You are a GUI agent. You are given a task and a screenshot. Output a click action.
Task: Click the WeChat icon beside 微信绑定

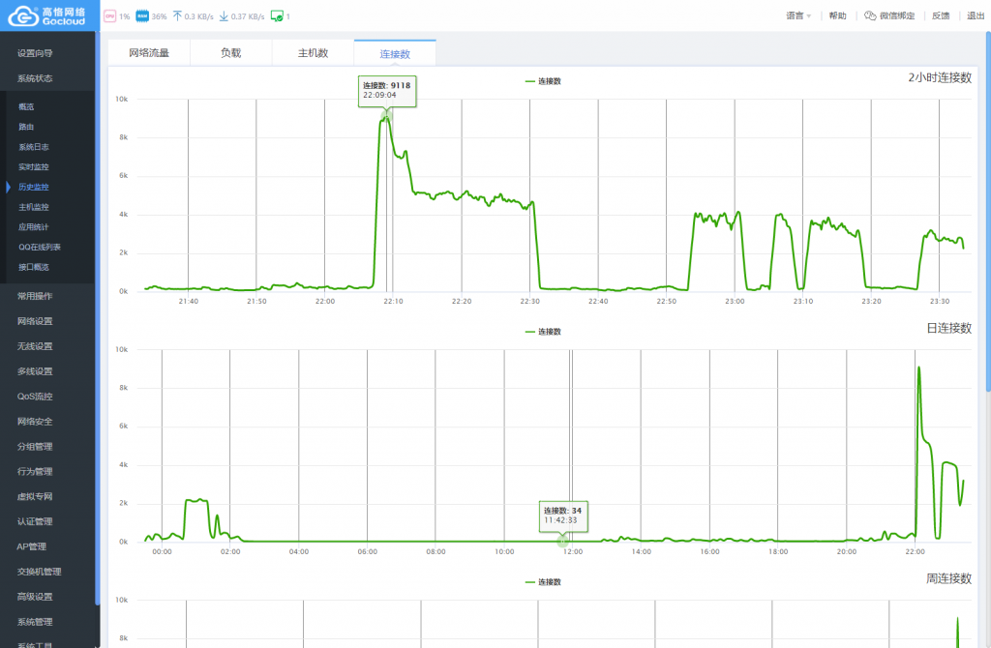(870, 15)
